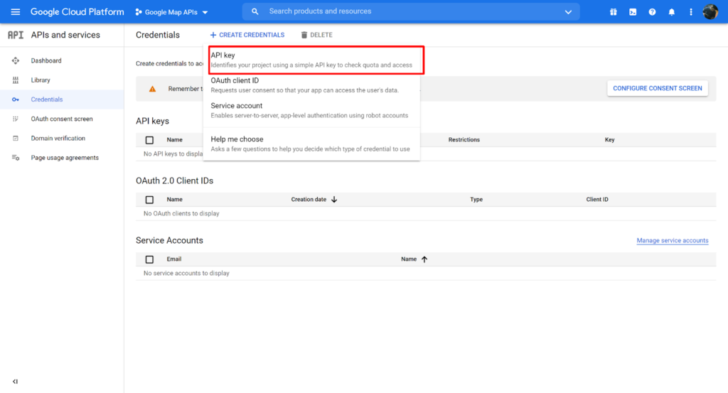Click the Domain verification checkbox icon
The image size is (728, 393).
click(16, 139)
